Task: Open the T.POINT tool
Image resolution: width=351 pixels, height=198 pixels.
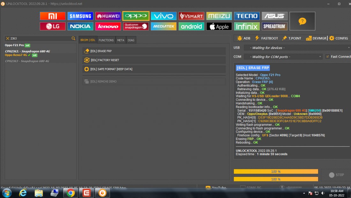Action: coord(292,38)
